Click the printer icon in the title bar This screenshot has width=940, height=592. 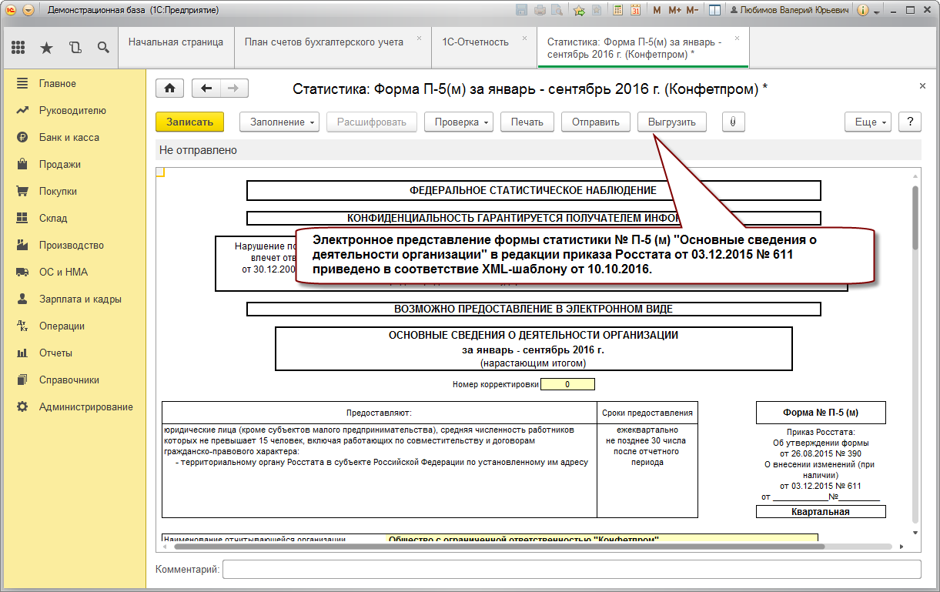tap(540, 11)
